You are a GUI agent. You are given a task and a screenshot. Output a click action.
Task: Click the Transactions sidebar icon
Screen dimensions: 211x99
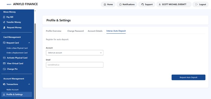(x=4, y=84)
